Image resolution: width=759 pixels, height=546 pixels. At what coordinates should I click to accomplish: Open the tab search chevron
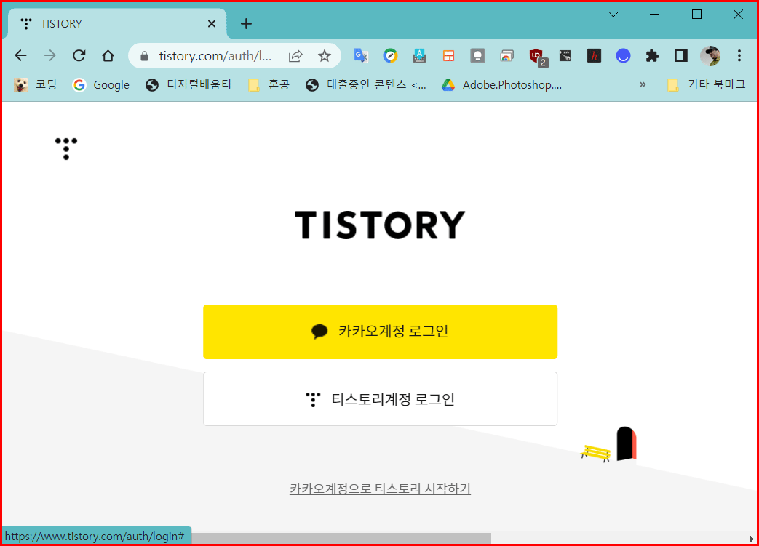tap(613, 15)
